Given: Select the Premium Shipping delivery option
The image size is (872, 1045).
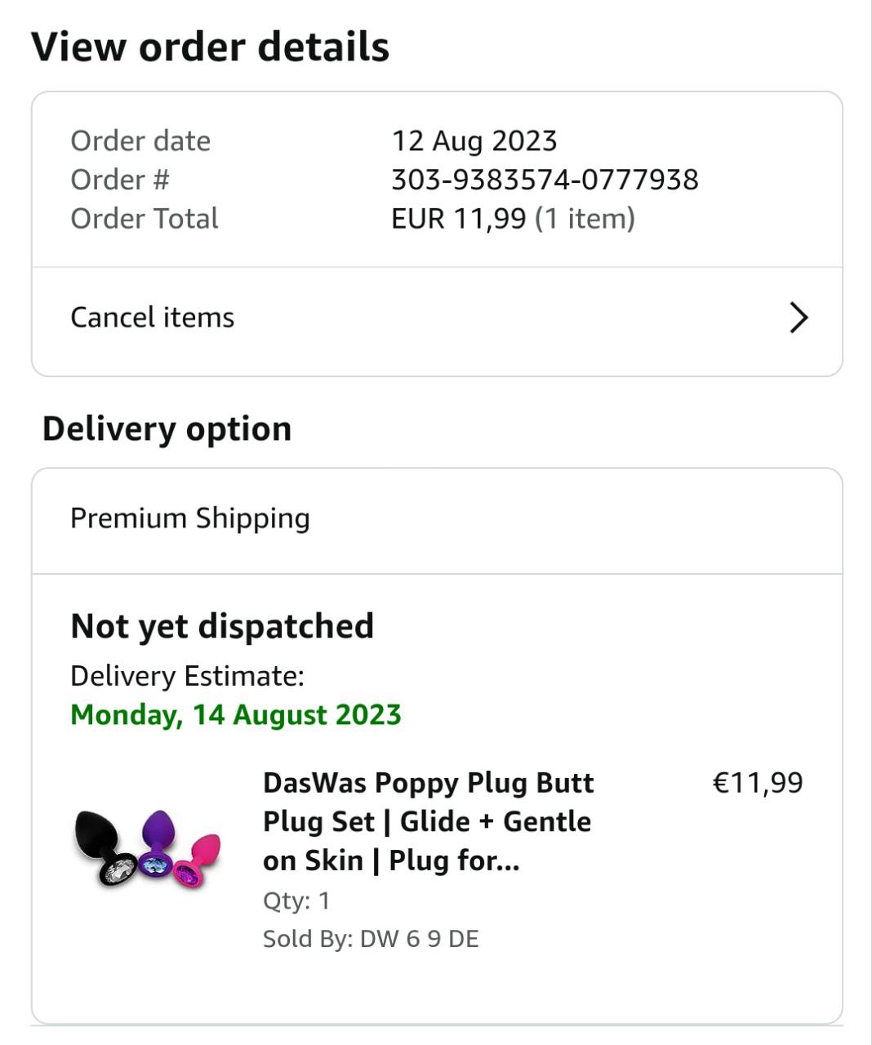Looking at the screenshot, I should click(190, 518).
